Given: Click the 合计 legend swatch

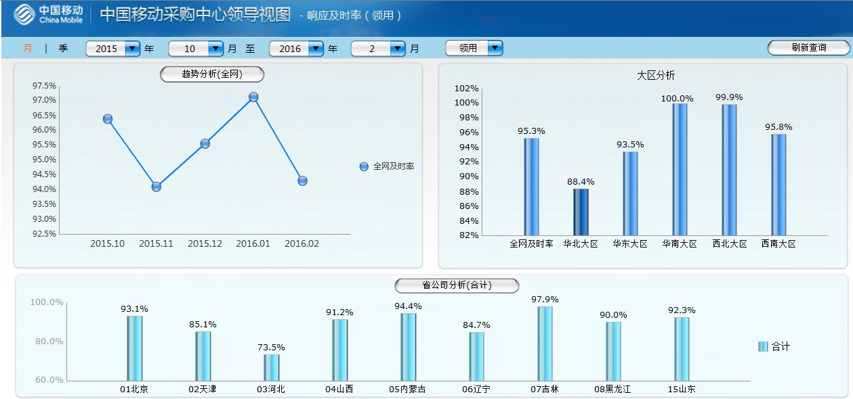Looking at the screenshot, I should coord(763,347).
